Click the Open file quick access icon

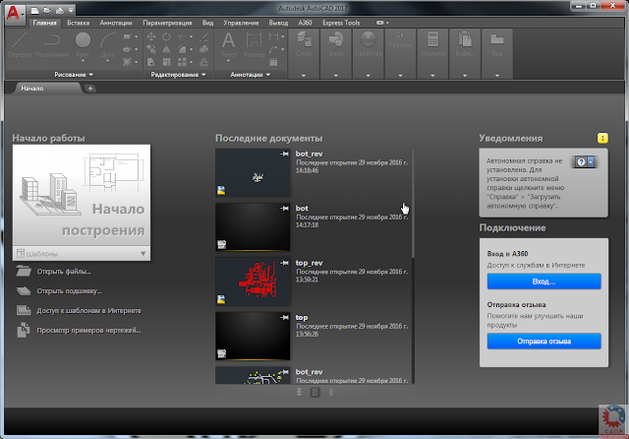(x=47, y=11)
